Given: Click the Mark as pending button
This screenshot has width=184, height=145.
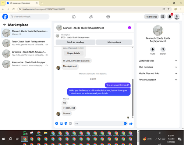Looking at the screenshot, I should 75,42.
